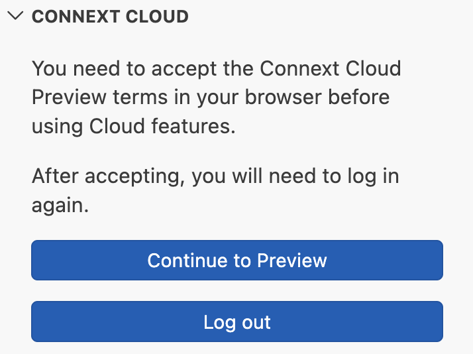The width and height of the screenshot is (473, 354).
Task: Hide the Connext Cloud view contents
Action: tap(15, 16)
